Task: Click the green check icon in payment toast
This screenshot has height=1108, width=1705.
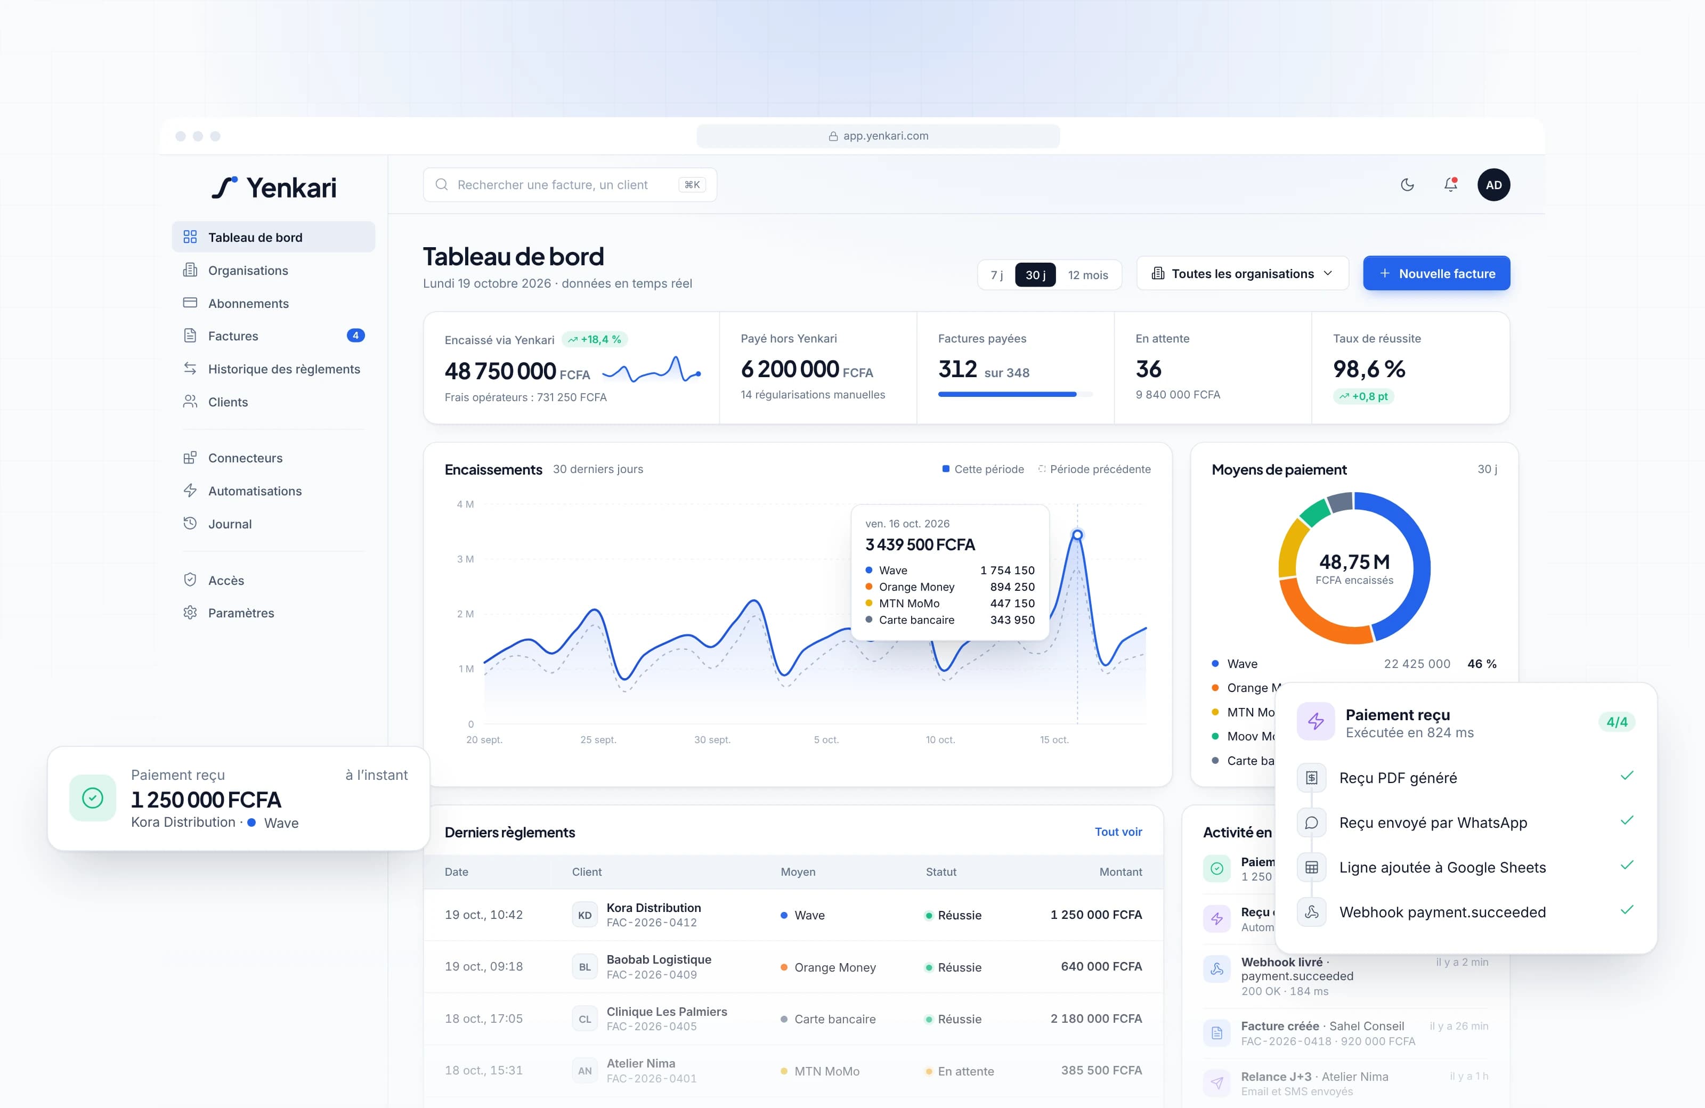Action: click(x=92, y=798)
